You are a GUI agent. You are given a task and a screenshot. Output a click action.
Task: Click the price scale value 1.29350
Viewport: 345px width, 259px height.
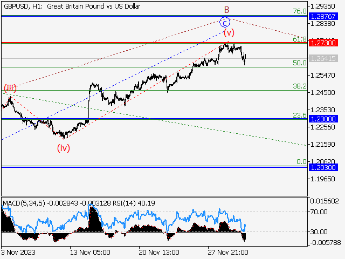click(322, 6)
